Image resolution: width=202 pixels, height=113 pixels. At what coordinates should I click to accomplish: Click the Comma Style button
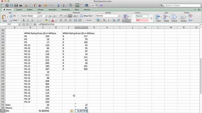pos(109,20)
